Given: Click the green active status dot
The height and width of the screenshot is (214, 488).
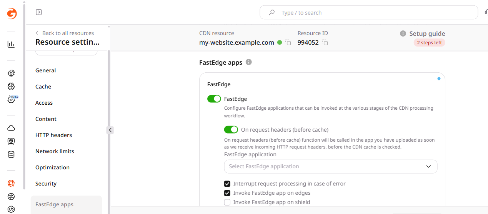Looking at the screenshot, I should click(280, 42).
